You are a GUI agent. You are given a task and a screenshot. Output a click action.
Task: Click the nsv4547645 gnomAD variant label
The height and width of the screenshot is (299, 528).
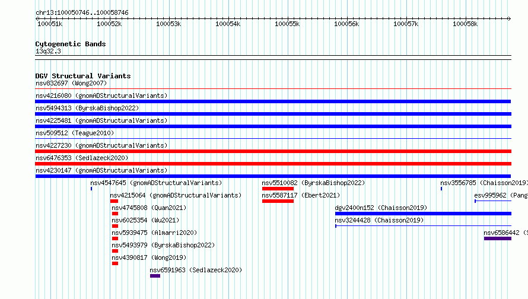point(156,183)
